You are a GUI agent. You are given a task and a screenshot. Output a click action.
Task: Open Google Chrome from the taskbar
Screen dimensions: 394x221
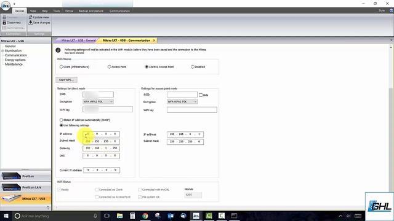click(145, 216)
